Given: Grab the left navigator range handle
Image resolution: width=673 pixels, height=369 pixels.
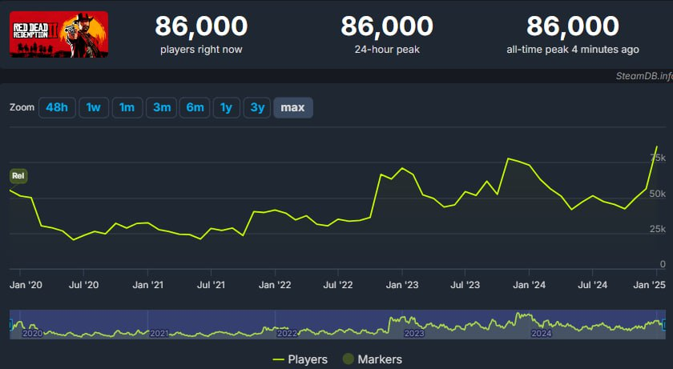Looking at the screenshot, I should click(x=10, y=325).
